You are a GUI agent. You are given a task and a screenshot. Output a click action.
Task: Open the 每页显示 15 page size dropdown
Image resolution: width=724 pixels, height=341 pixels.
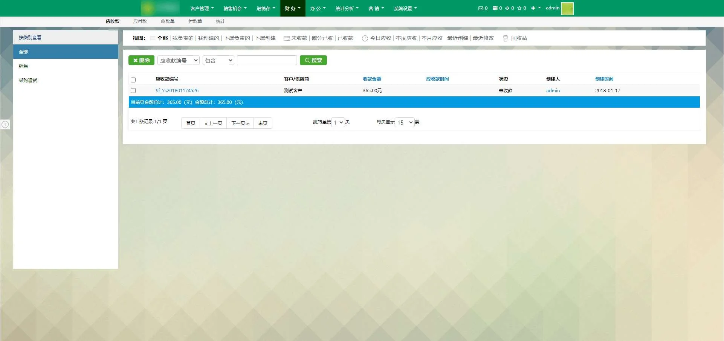(405, 123)
